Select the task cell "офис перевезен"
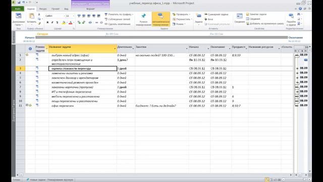Screen dimensions: 323x182 tap(83, 106)
